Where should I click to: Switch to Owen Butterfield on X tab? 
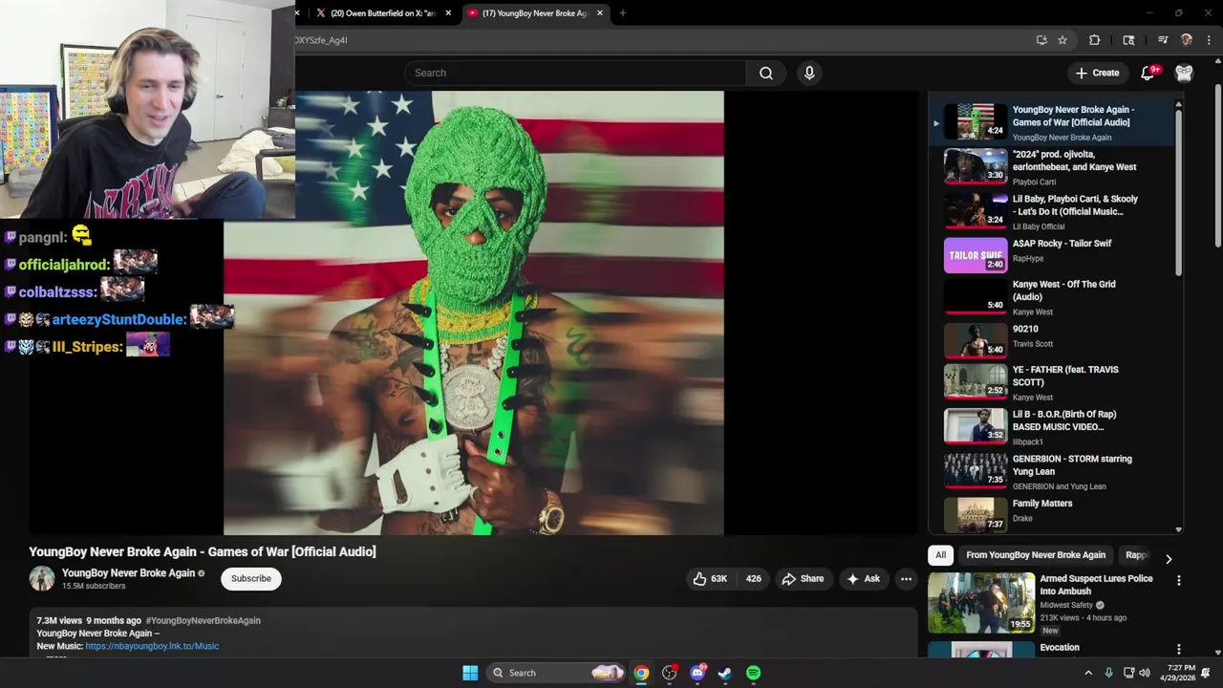[382, 13]
